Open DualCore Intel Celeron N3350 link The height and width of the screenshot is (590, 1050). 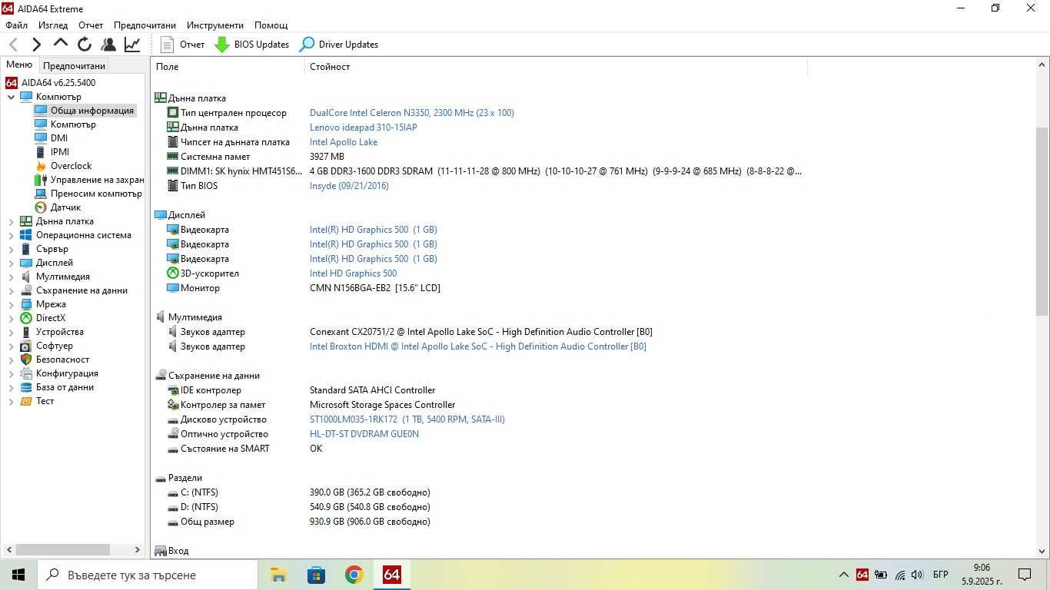[412, 113]
